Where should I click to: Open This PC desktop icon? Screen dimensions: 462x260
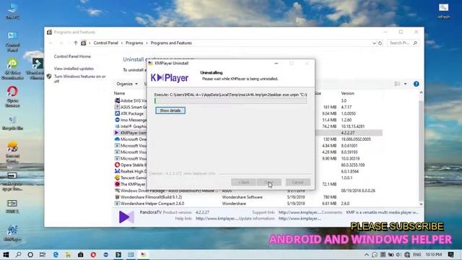(12, 12)
